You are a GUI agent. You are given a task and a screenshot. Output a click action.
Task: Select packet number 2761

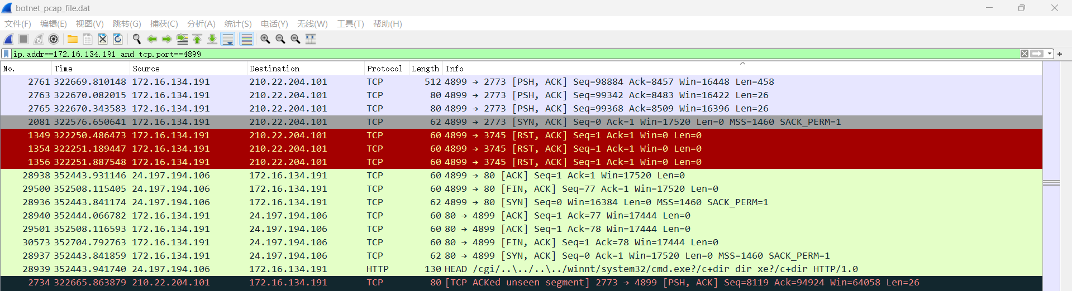pos(521,82)
